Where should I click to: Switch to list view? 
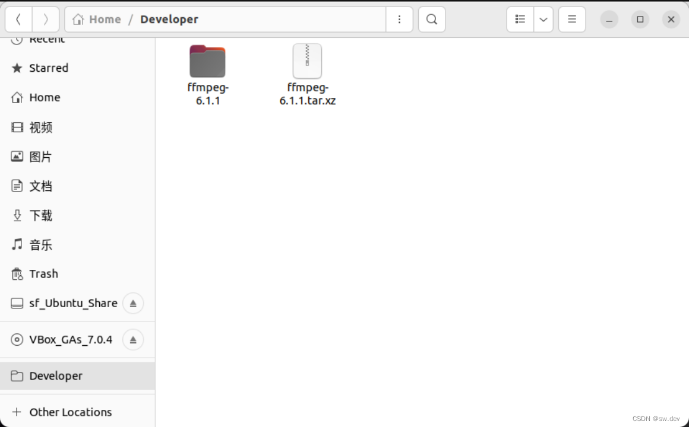520,20
